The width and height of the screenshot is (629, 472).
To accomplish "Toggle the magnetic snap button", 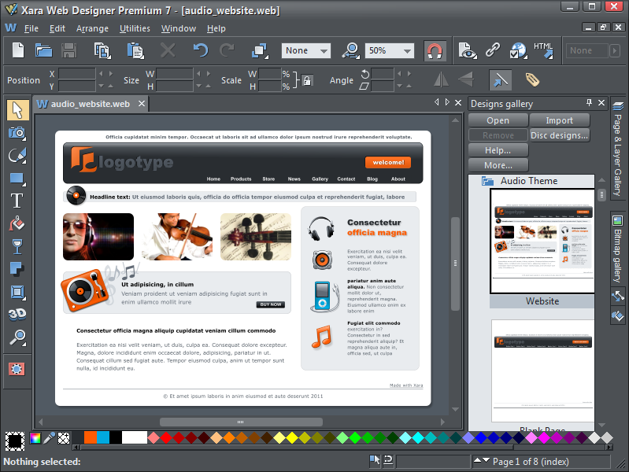I will tap(435, 50).
